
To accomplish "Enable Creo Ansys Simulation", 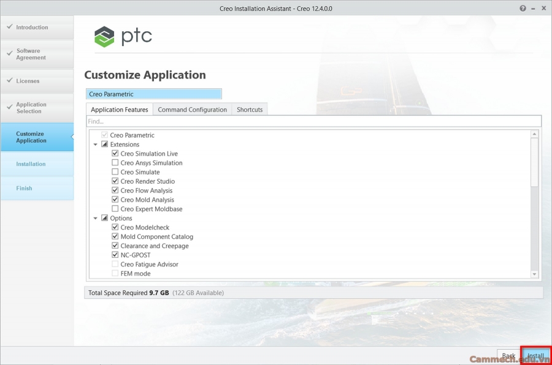I will tap(115, 162).
